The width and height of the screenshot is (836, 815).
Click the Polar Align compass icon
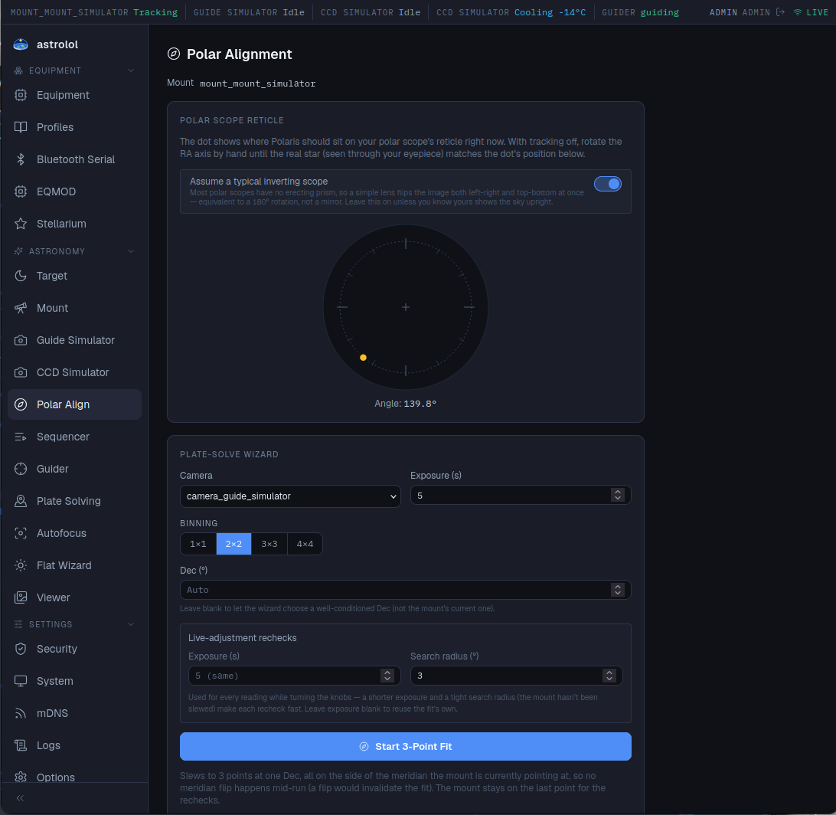pos(21,404)
